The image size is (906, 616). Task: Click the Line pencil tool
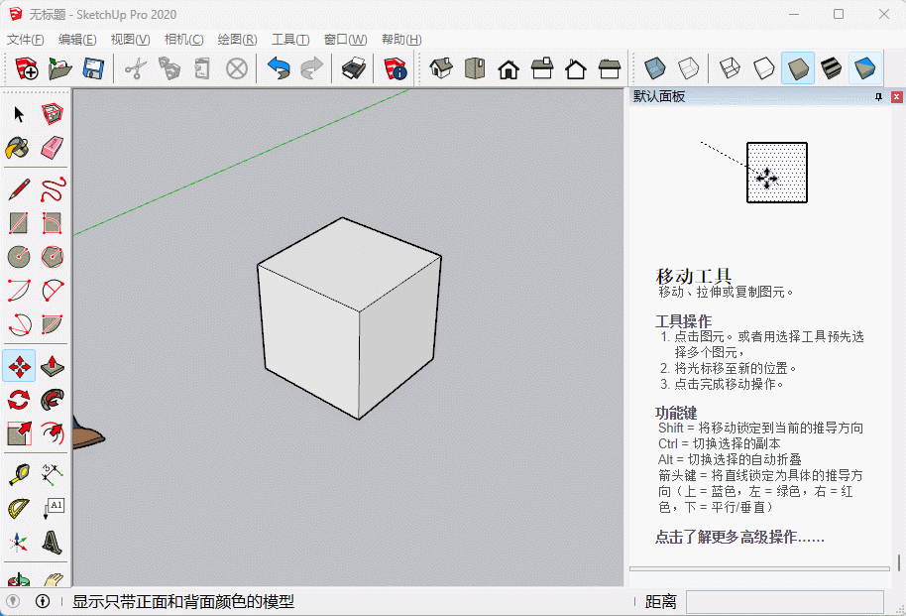pyautogui.click(x=19, y=188)
